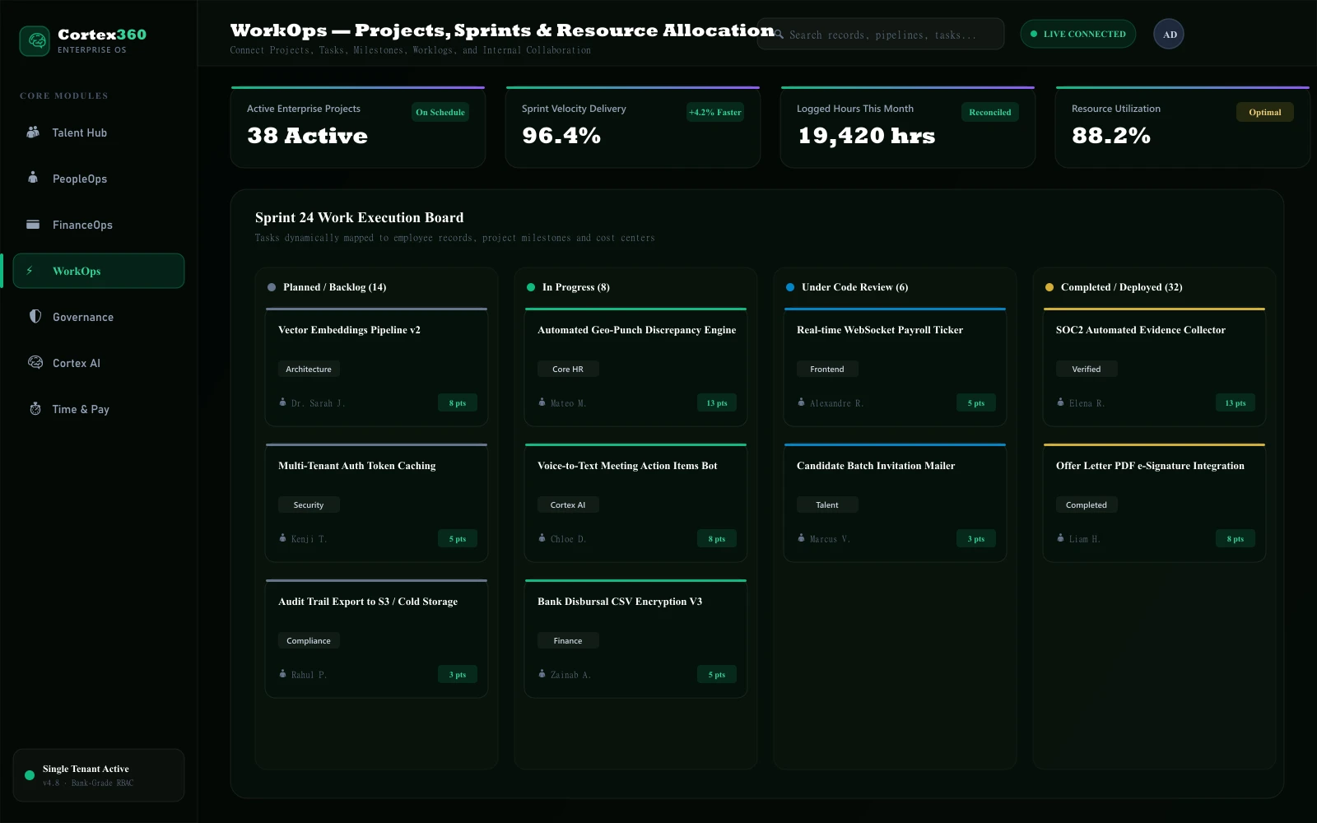The image size is (1317, 823).
Task: Click the Talent tag on Candidate Mailer card
Action: [827, 504]
